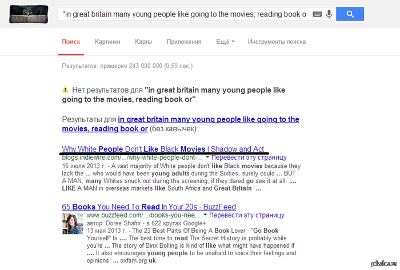400x270 pixels.
Task: Start voice search with microphone icon
Action: click(329, 14)
